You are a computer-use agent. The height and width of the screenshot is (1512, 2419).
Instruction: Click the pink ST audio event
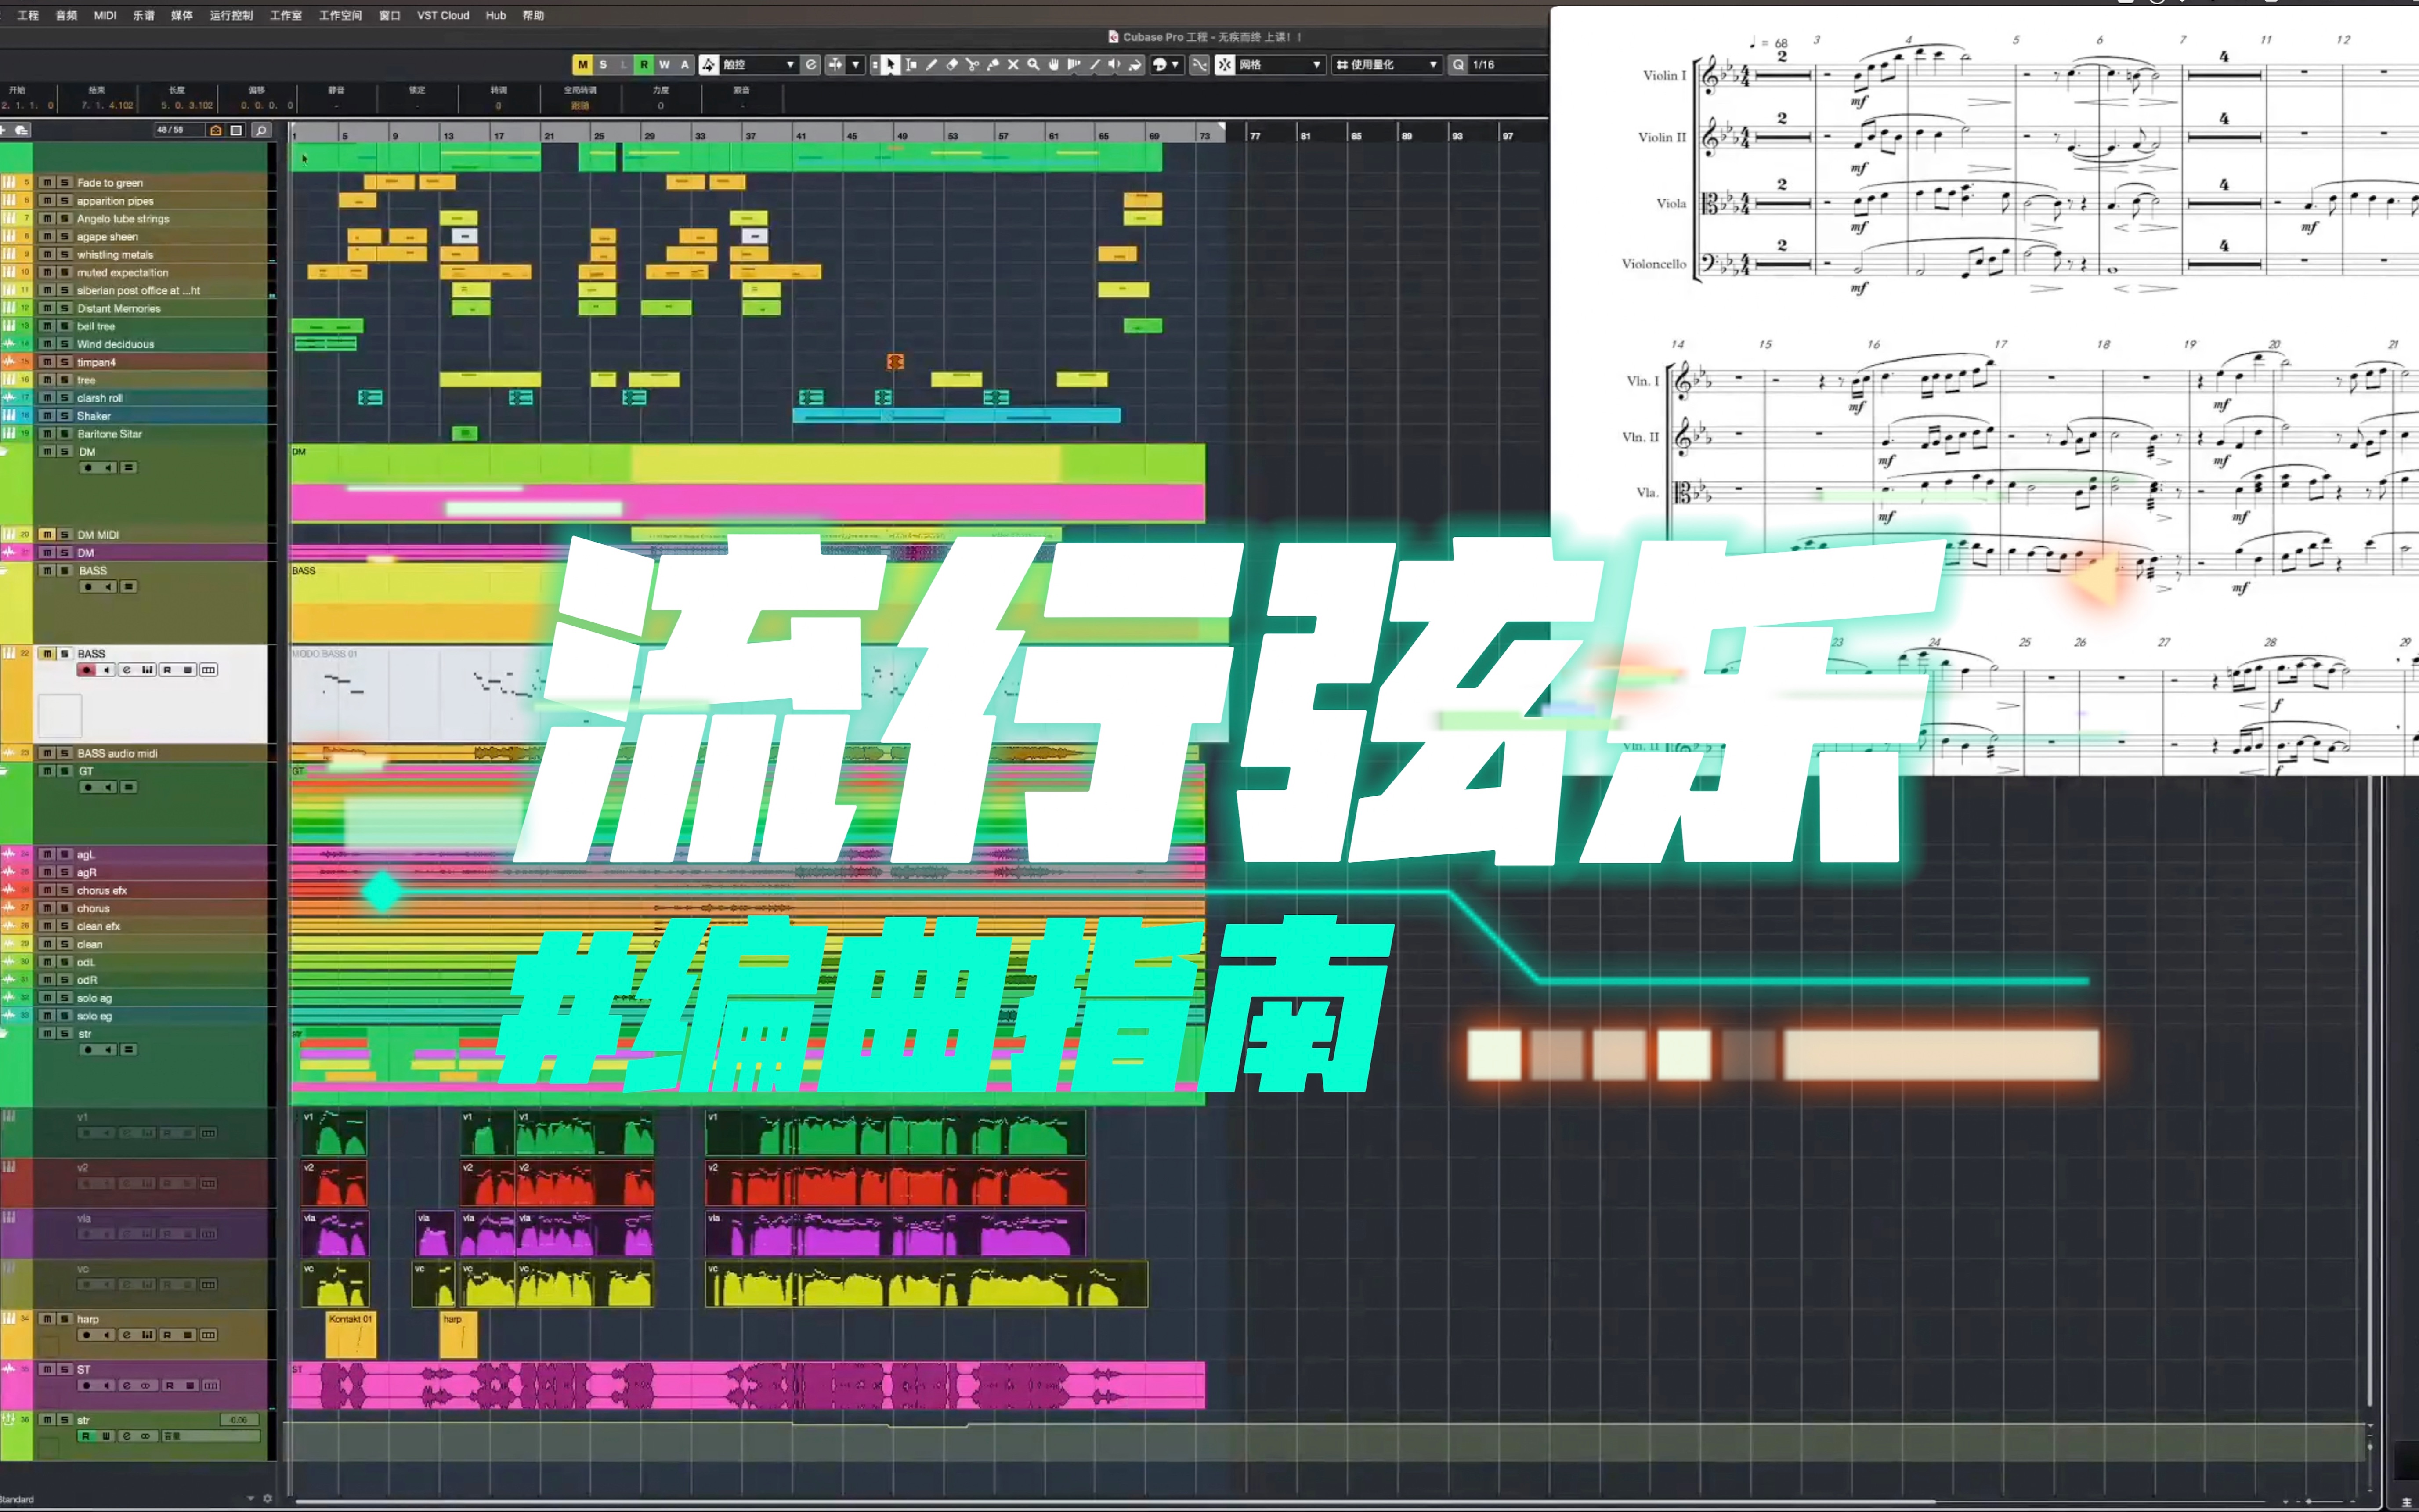(x=748, y=1385)
